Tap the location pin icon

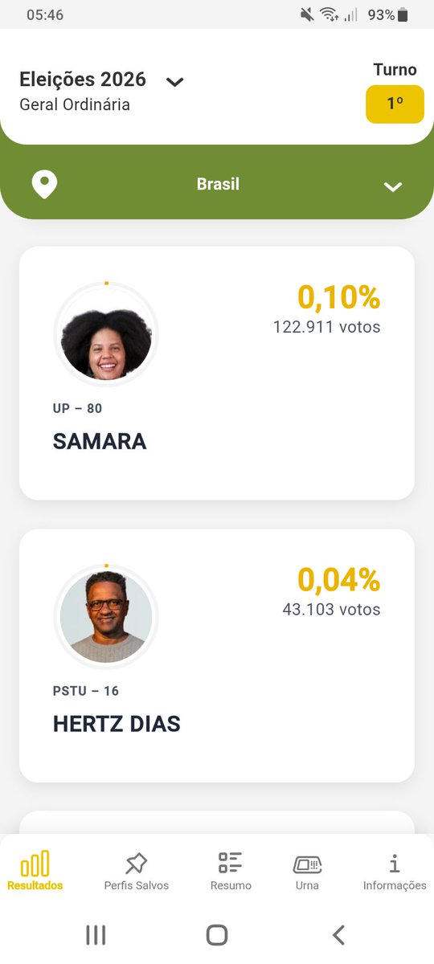(x=44, y=184)
